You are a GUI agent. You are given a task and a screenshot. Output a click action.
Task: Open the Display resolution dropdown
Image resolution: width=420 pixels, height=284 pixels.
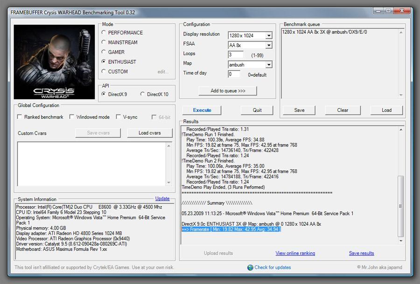coord(269,35)
